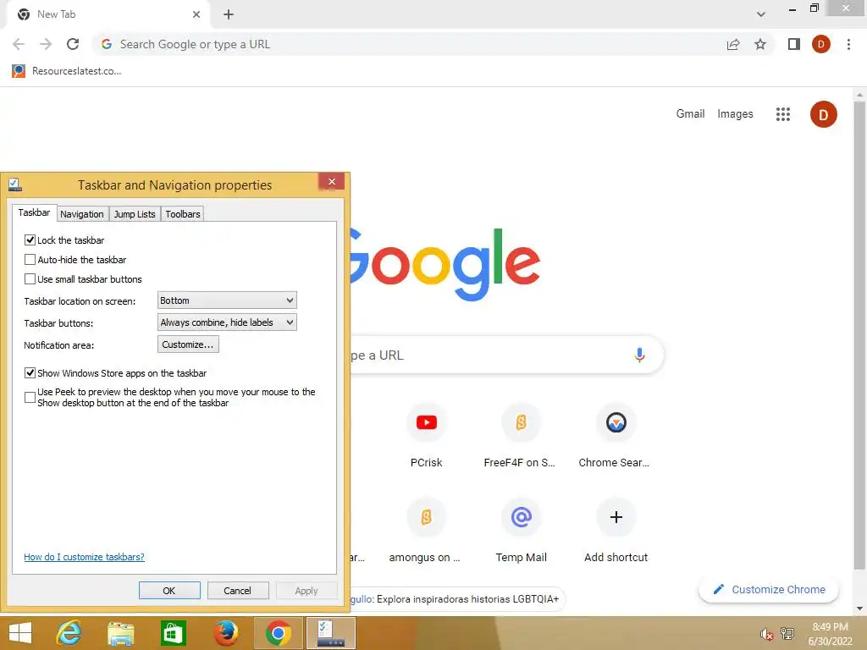Viewport: 867px width, 650px height.
Task: Click the Add shortcut plus tile
Action: (616, 531)
